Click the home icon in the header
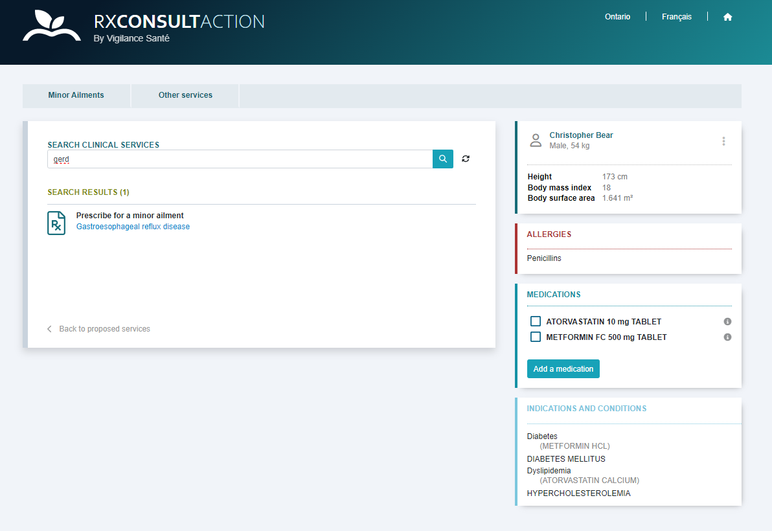The image size is (772, 531). click(728, 17)
